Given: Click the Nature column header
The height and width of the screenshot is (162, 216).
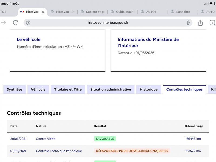Looking at the screenshot, I should (x=41, y=126).
